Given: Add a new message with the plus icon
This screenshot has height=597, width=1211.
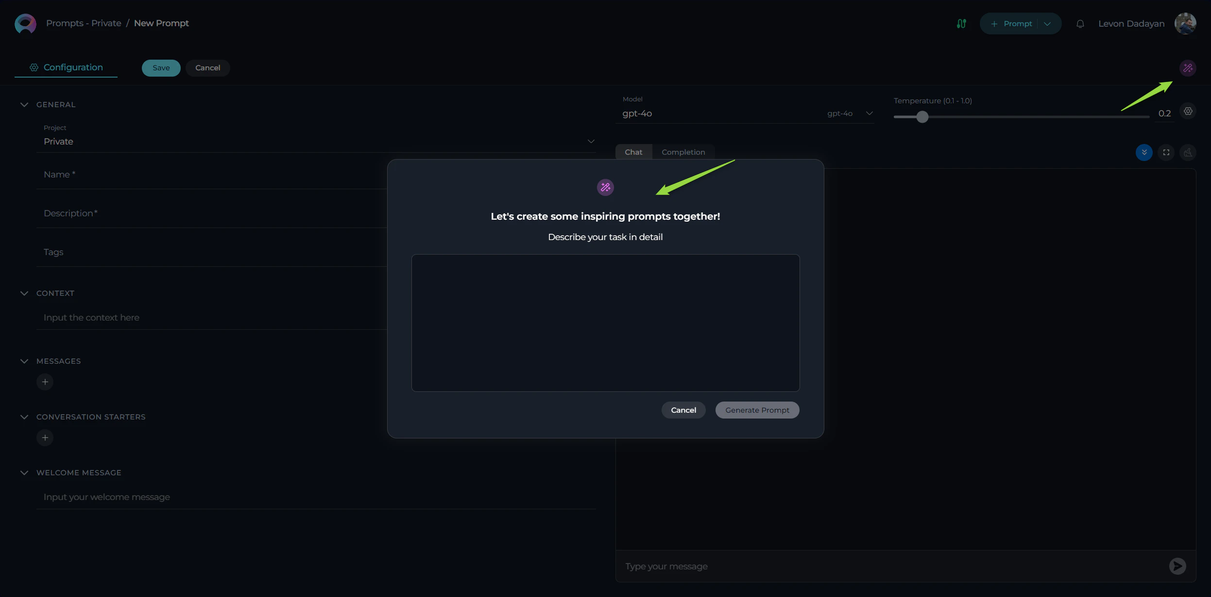Looking at the screenshot, I should pyautogui.click(x=45, y=381).
